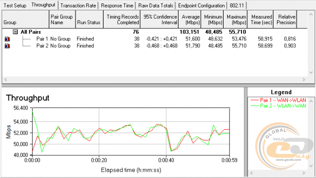Click the Pair 2 chart icon
Viewport: 316px width, 178px height.
(x=7, y=46)
